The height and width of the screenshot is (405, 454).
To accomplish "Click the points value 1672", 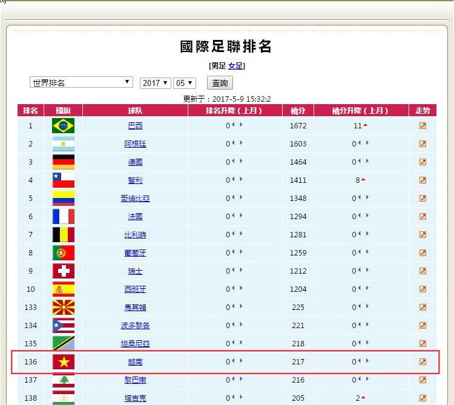I will coord(298,126).
